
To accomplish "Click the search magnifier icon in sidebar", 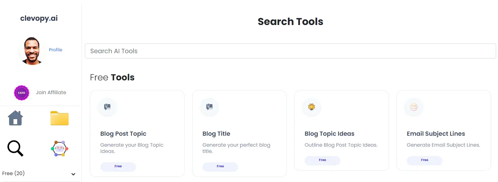I will click(x=15, y=148).
